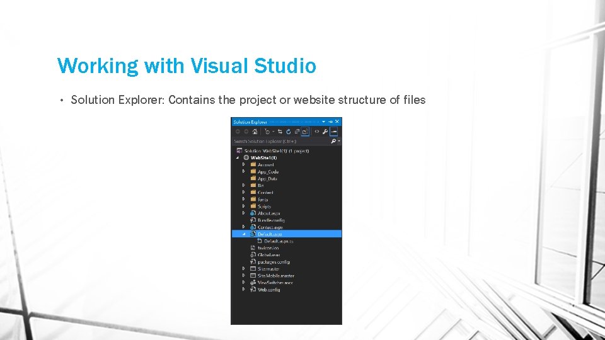Select the Contact.aspx file label
Image resolution: width=605 pixels, height=340 pixels.
point(270,227)
